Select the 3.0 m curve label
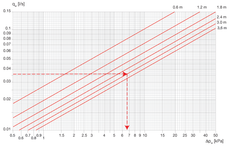 [222, 22]
